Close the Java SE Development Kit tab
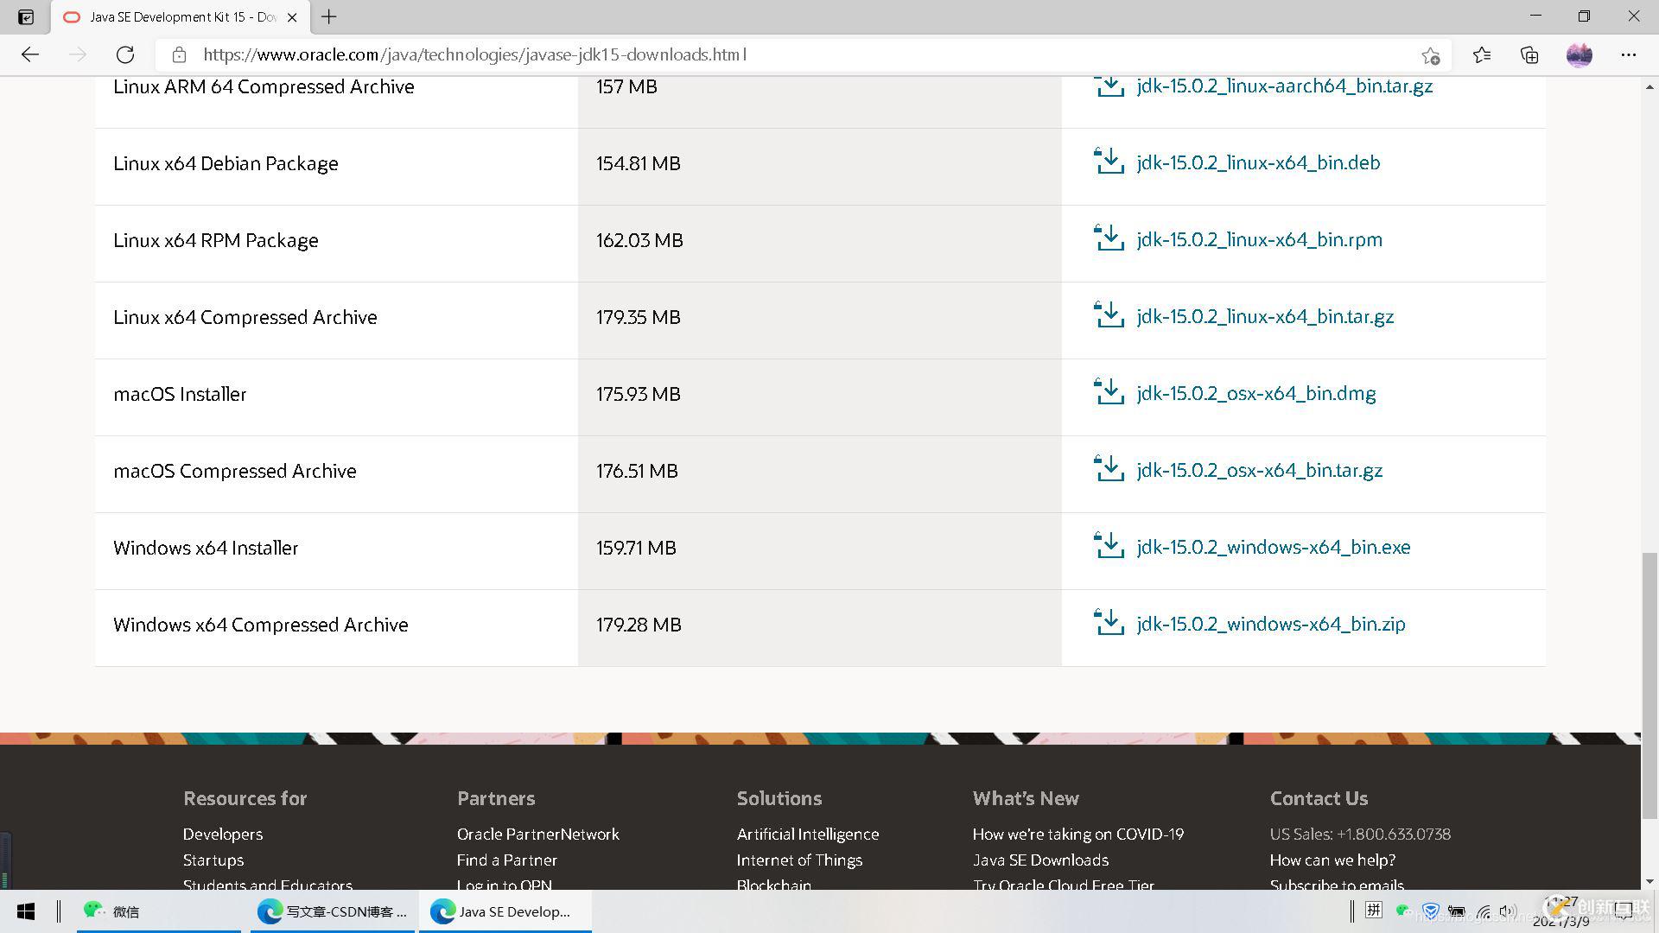Image resolution: width=1659 pixels, height=933 pixels. pos(292,17)
